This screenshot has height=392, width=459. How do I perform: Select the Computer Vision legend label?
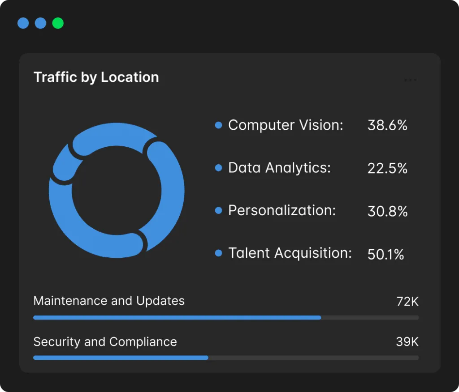(x=286, y=125)
